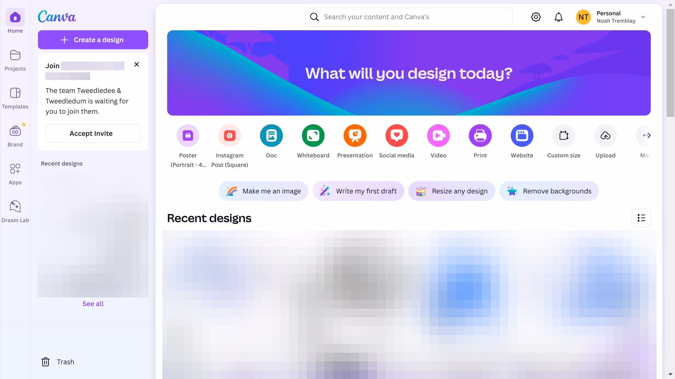The image size is (675, 379).
Task: Open notifications bell
Action: [558, 17]
